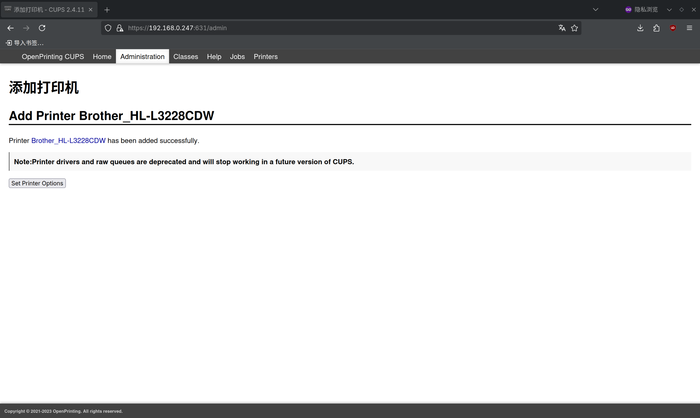Image resolution: width=700 pixels, height=418 pixels.
Task: Open the Printers nav tab
Action: click(x=266, y=57)
